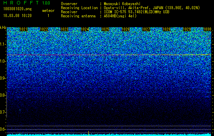This screenshot has height=136, width=214.
Task: Click the 1027 time marker
Action: click(146, 29)
